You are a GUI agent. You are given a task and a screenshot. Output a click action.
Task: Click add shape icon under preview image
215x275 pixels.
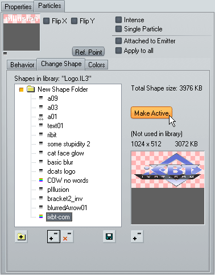pyautogui.click(x=137, y=237)
